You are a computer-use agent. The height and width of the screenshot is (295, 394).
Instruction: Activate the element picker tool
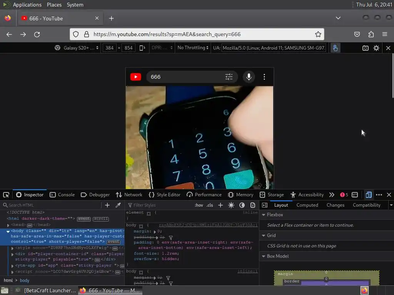6,195
